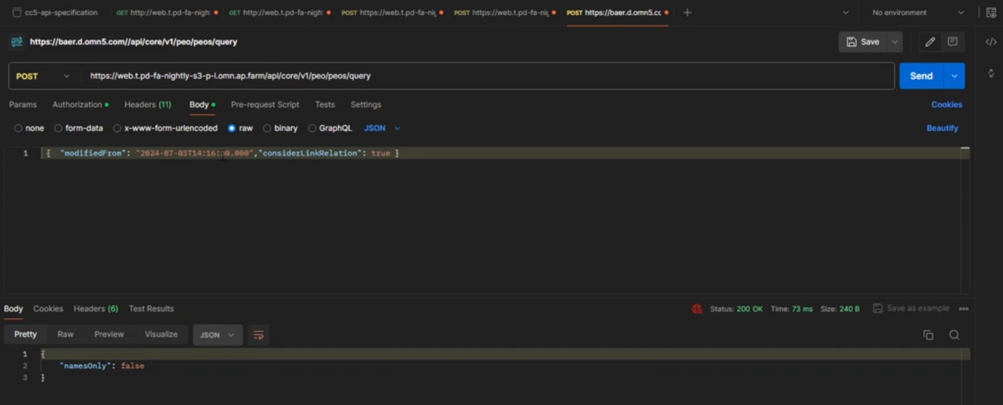Open the POST method dropdown
The width and height of the screenshot is (1003, 405).
(x=43, y=76)
